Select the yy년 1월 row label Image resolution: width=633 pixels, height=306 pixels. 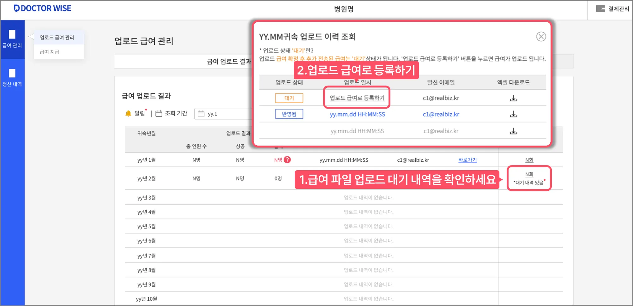[x=147, y=160]
